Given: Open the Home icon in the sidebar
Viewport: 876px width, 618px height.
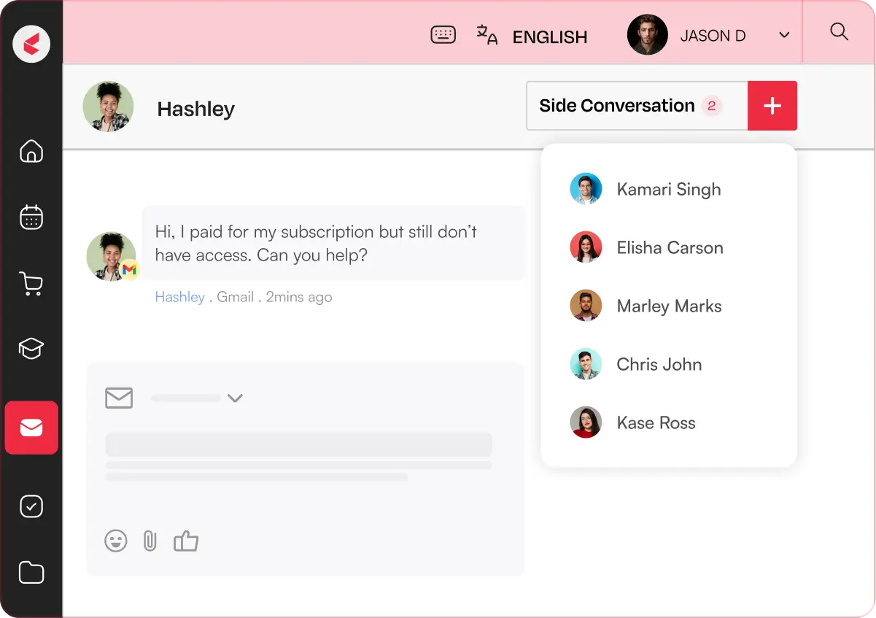Looking at the screenshot, I should click(x=31, y=151).
